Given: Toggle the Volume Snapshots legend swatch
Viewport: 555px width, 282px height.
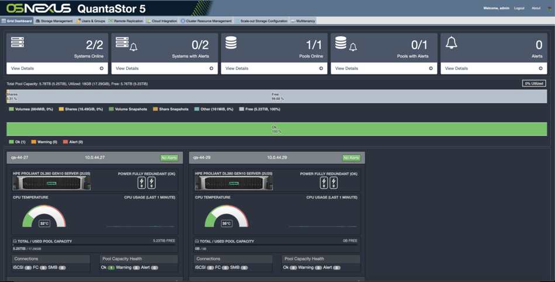Looking at the screenshot, I should (x=111, y=109).
